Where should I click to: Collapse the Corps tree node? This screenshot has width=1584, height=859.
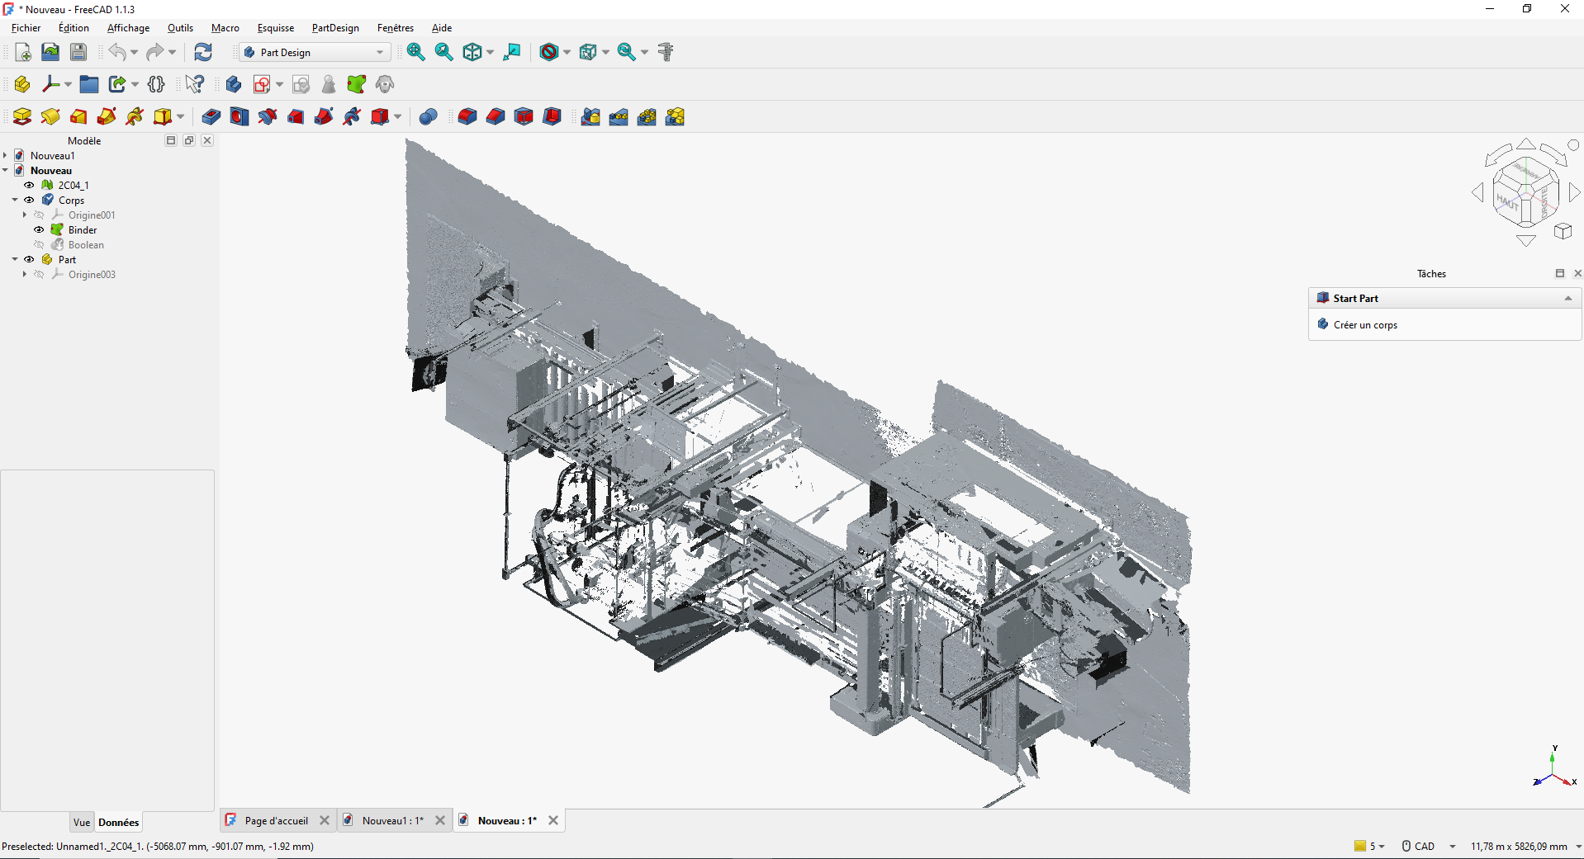(15, 201)
